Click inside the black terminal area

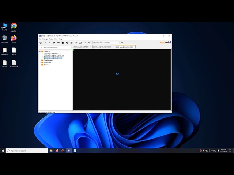click(x=122, y=79)
